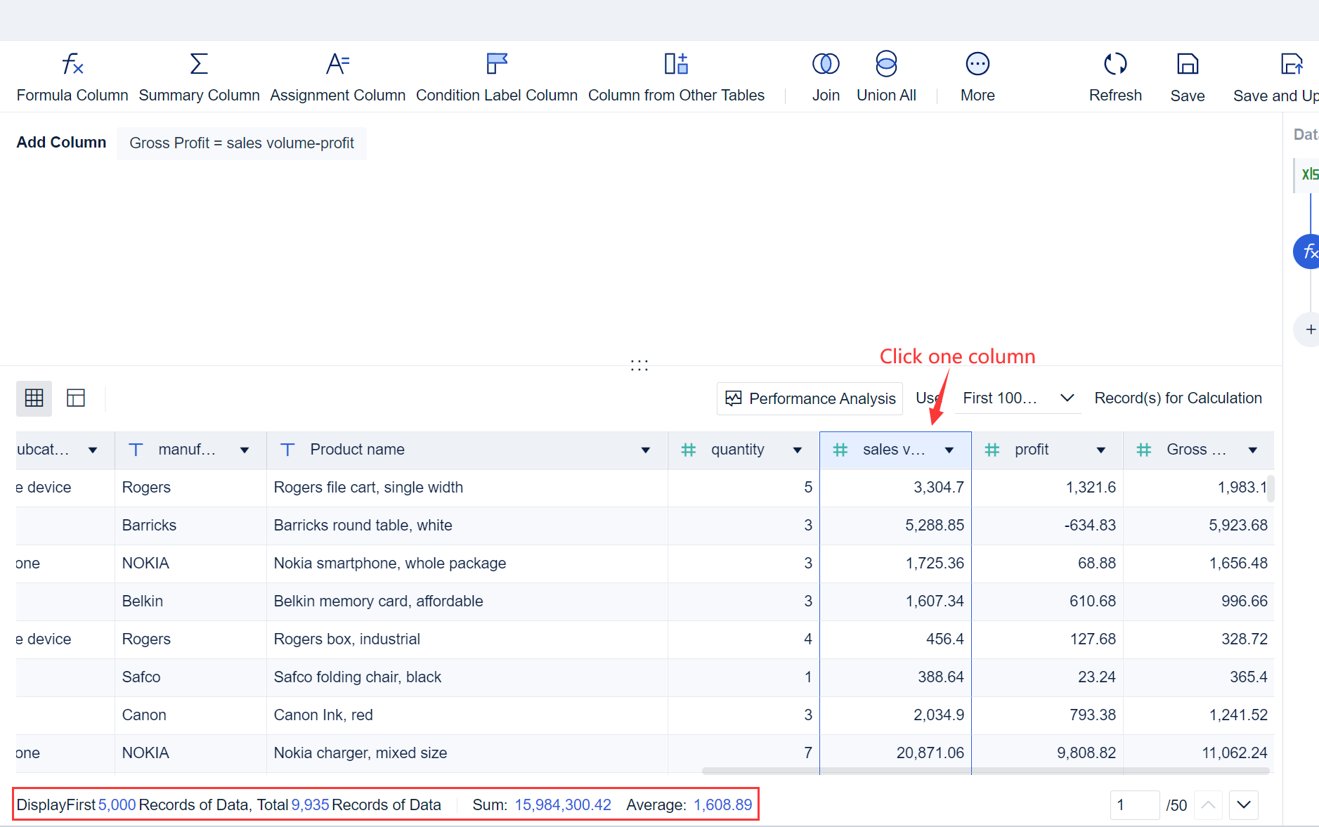1319x827 pixels.
Task: Open profit column dropdown arrow
Action: pos(1101,450)
